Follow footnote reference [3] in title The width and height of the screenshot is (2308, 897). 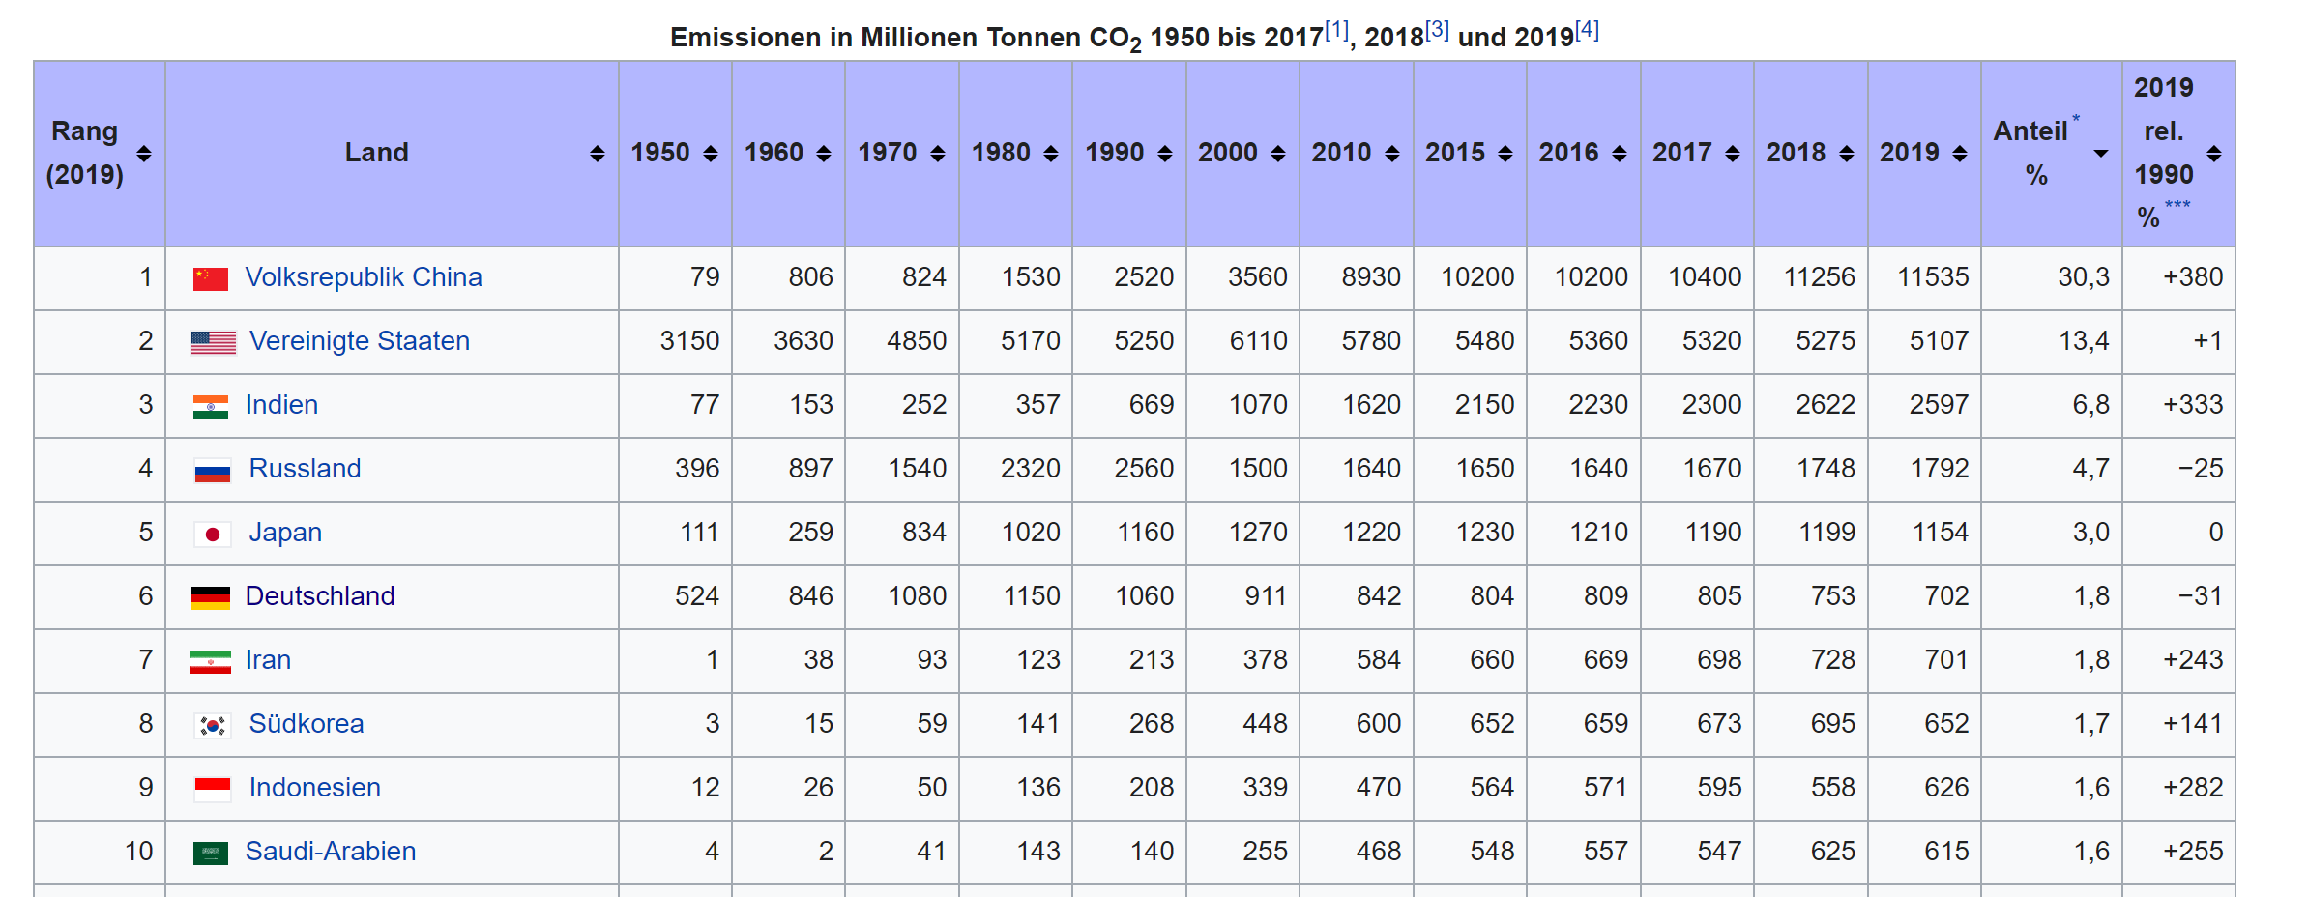point(1437,30)
